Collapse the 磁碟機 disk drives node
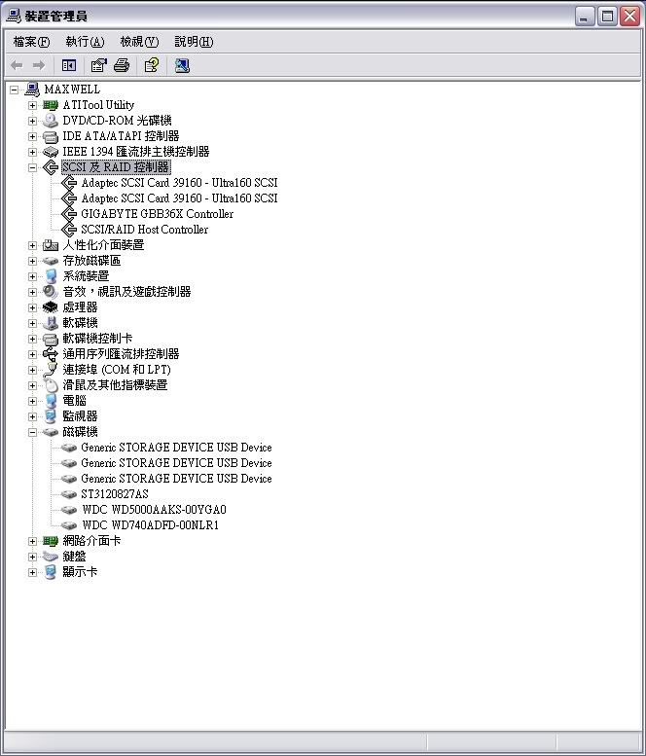This screenshot has width=646, height=756. pyautogui.click(x=32, y=432)
